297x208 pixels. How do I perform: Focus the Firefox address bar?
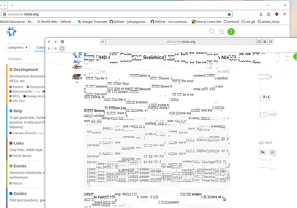coord(117,14)
